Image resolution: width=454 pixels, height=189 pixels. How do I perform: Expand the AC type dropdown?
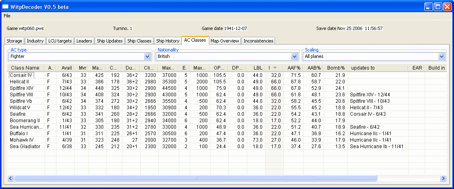tap(148, 57)
